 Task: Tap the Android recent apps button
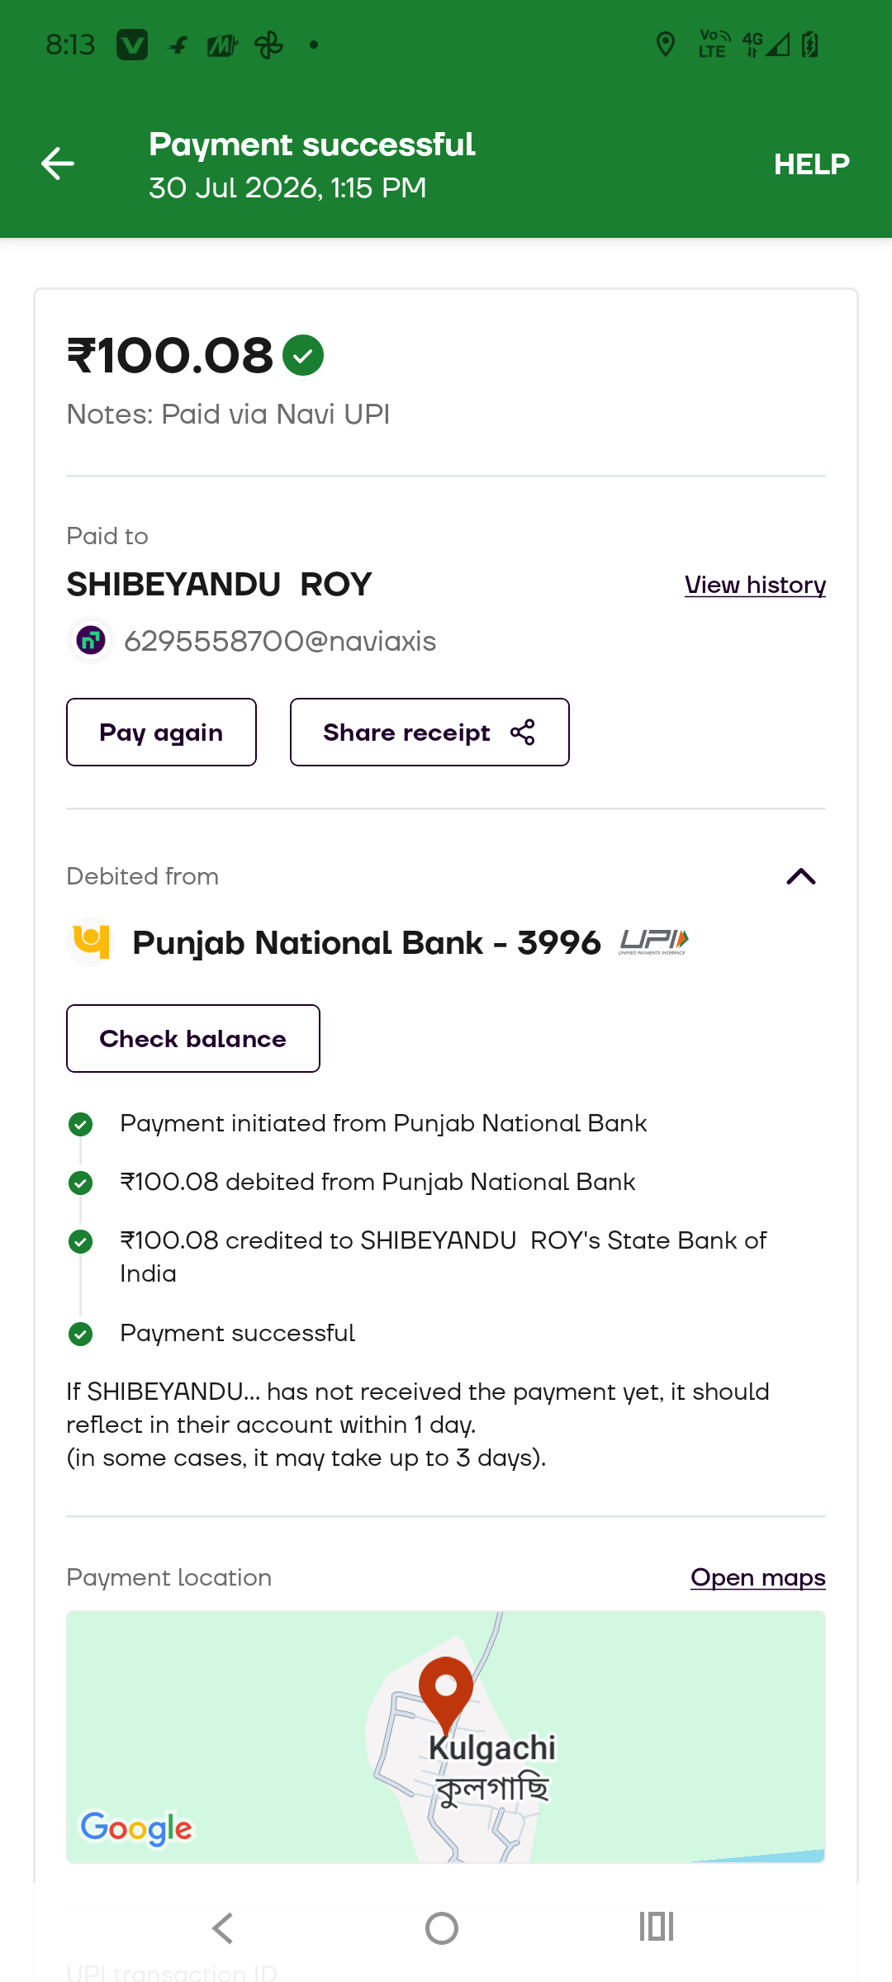coord(657,1927)
